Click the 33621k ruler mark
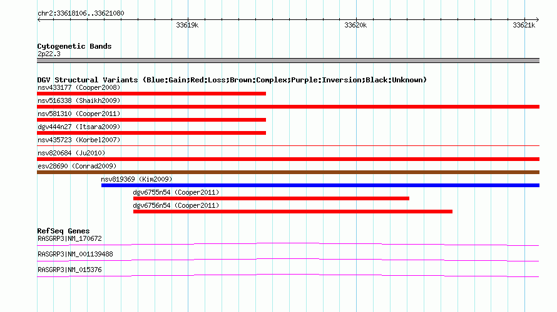 (x=524, y=25)
